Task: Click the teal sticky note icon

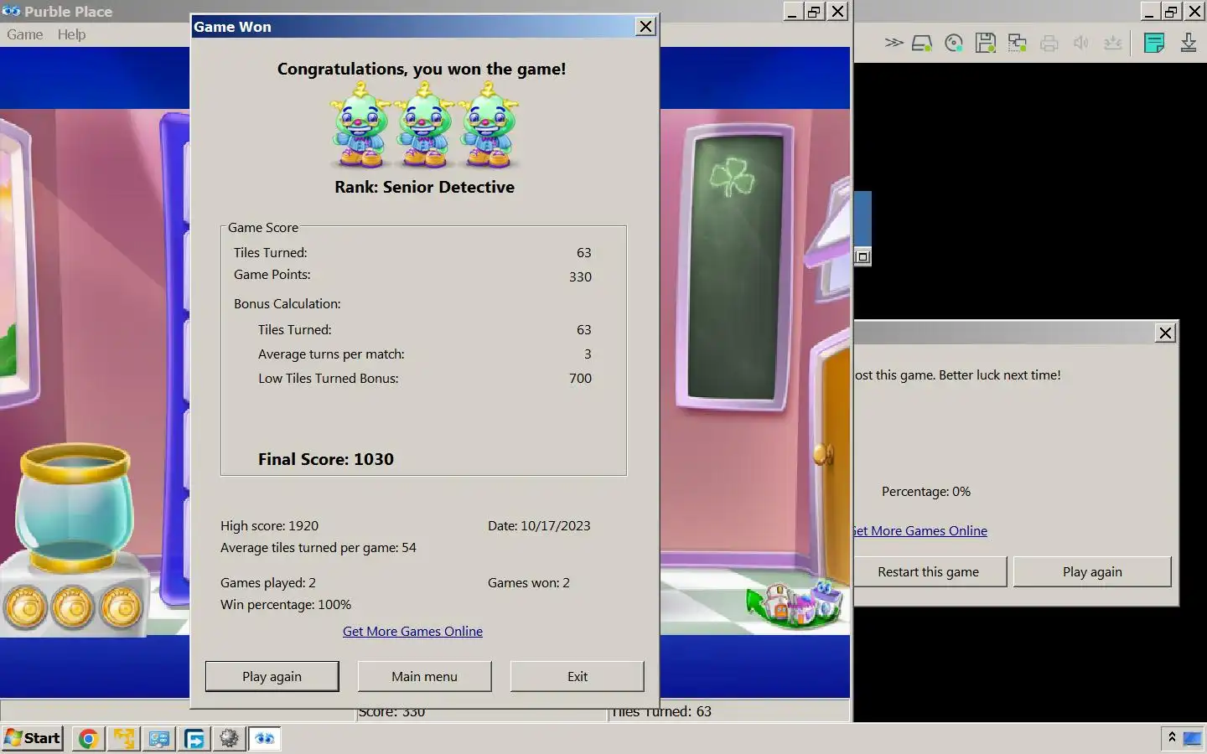Action: click(1154, 43)
